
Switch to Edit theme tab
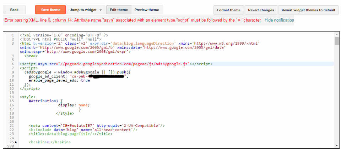119,10
